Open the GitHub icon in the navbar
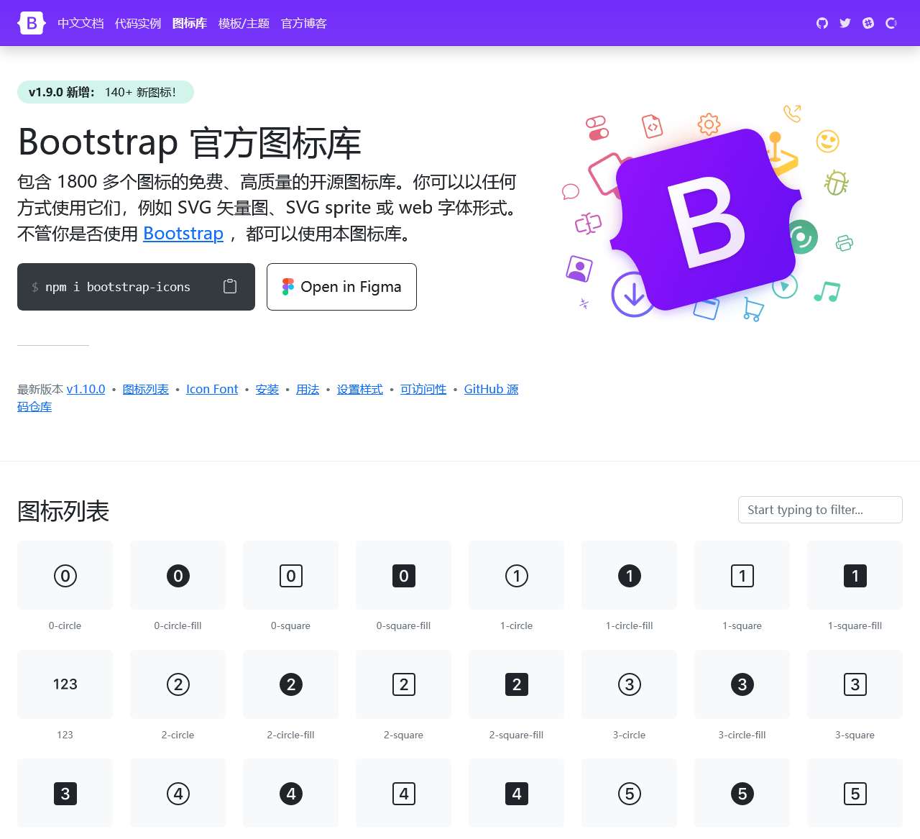This screenshot has width=920, height=839. tap(822, 23)
